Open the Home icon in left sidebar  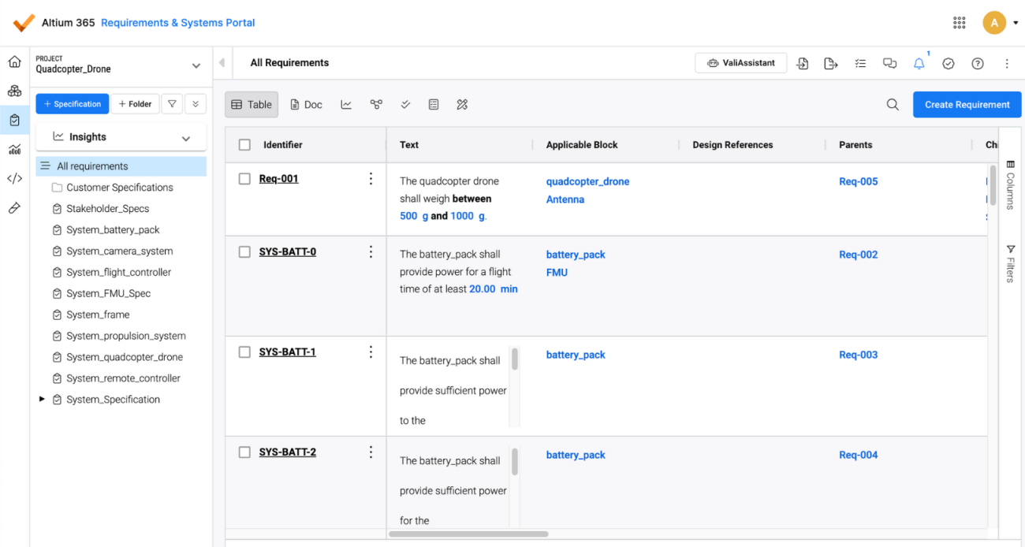[14, 61]
